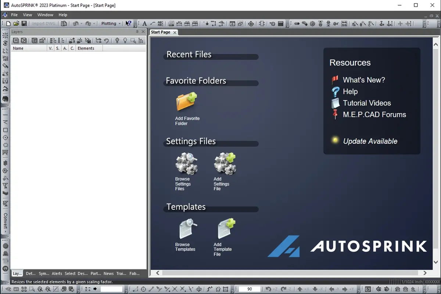Click the Add Favorite Folder icon

tap(187, 102)
